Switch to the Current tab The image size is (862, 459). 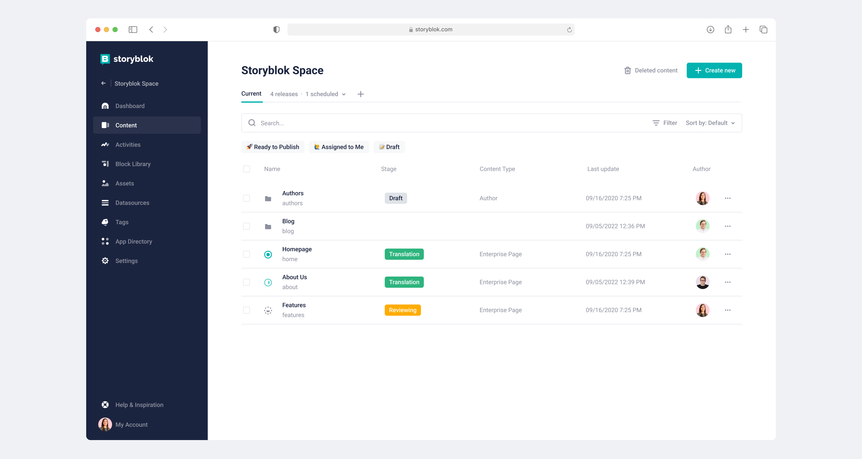tap(251, 94)
